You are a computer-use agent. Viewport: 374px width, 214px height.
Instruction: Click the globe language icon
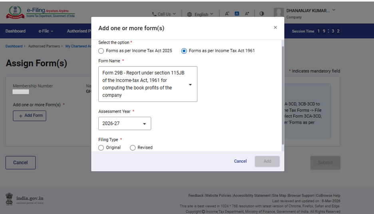(x=189, y=14)
